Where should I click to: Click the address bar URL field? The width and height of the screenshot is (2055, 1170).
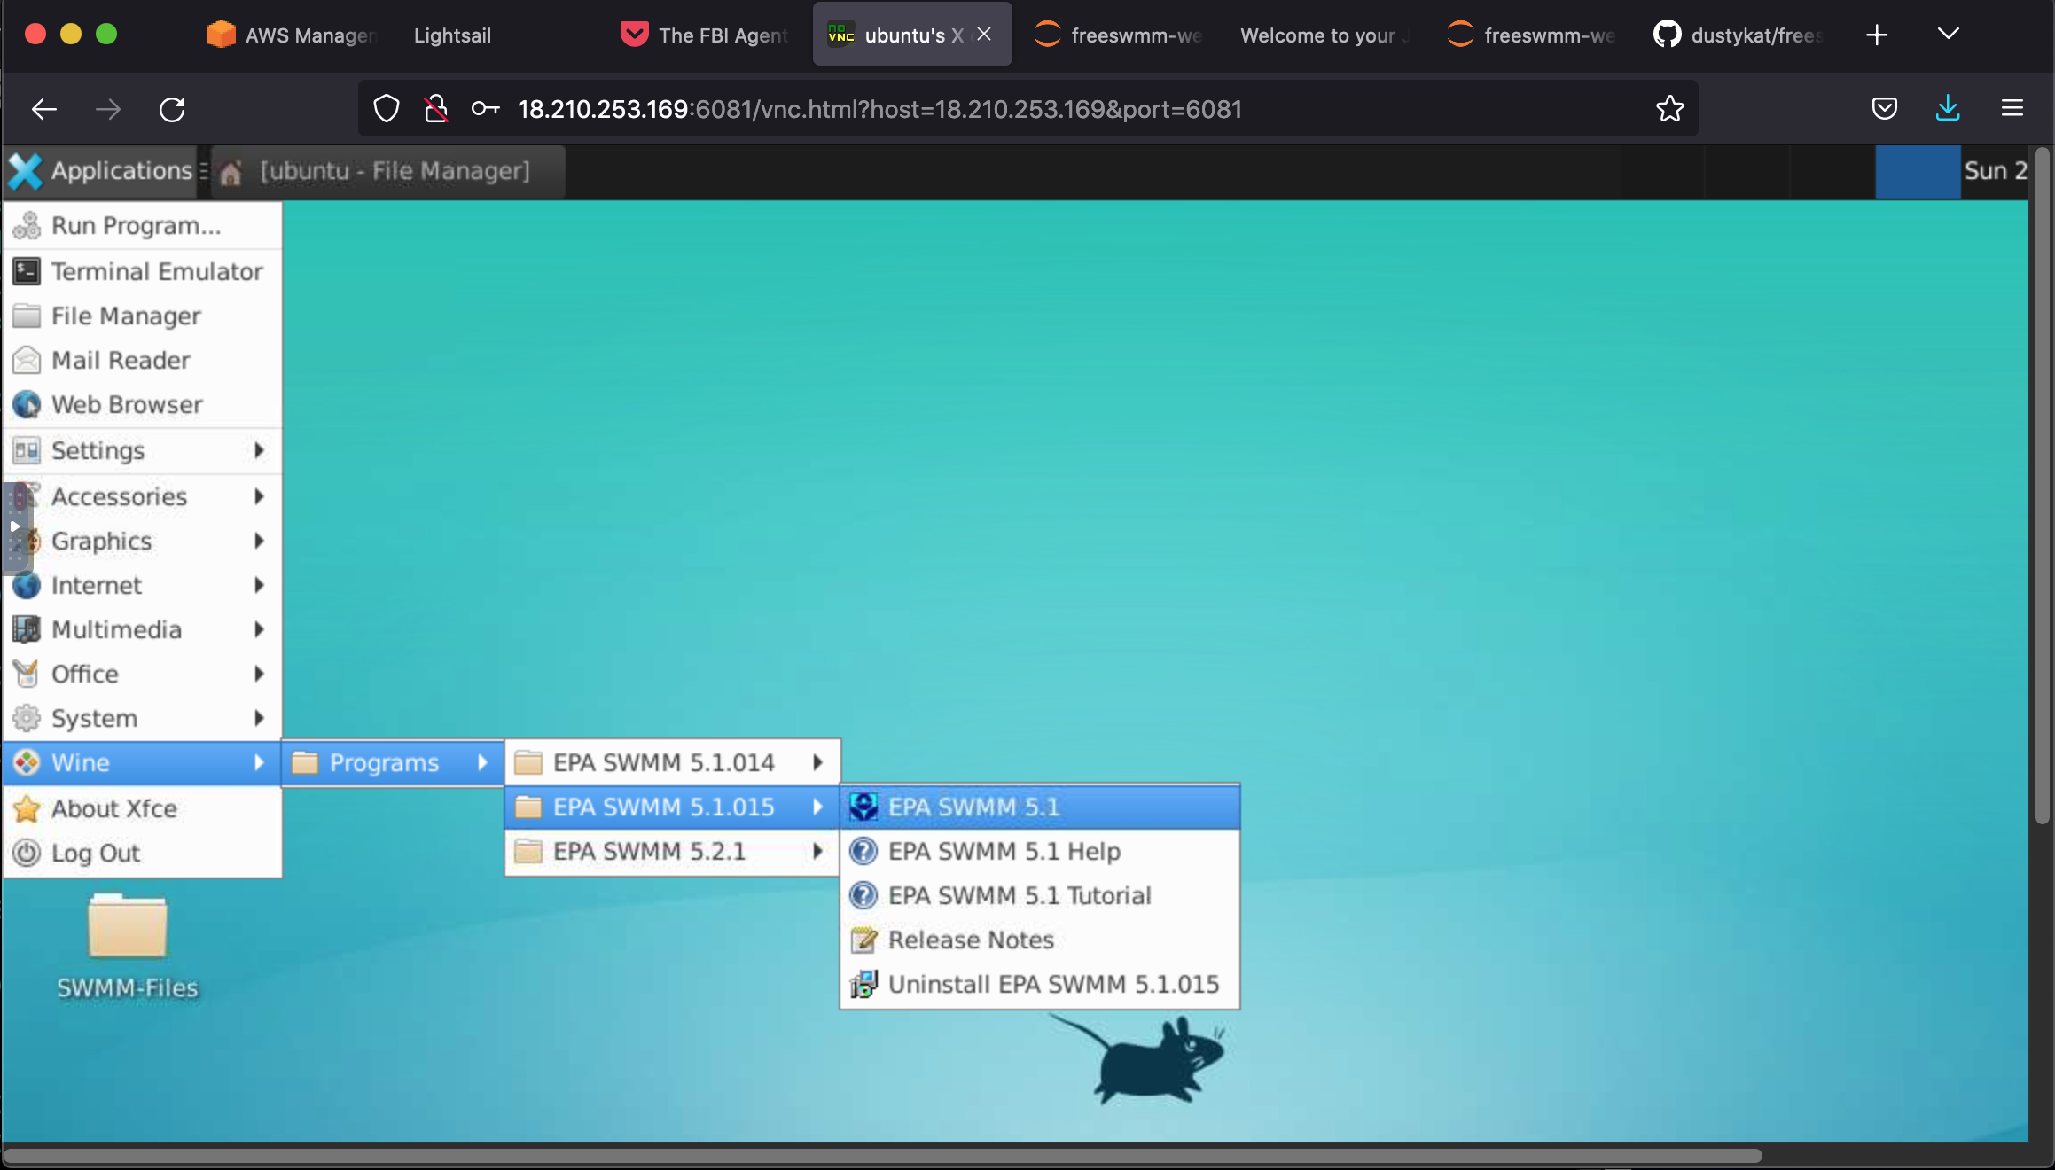(1028, 108)
